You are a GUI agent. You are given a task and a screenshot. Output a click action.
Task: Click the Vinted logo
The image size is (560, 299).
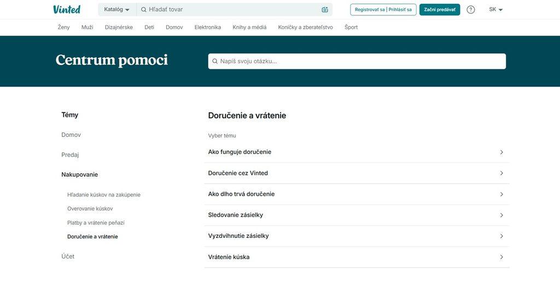coord(67,9)
